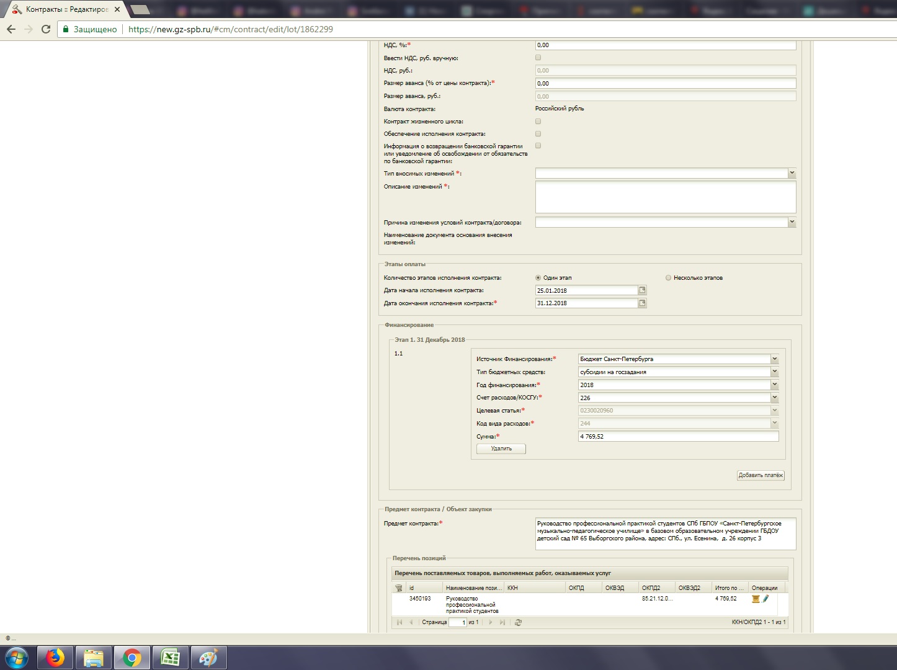Click the 'Предмет контракта' text area
Viewport: 897px width, 670px height.
coord(666,534)
